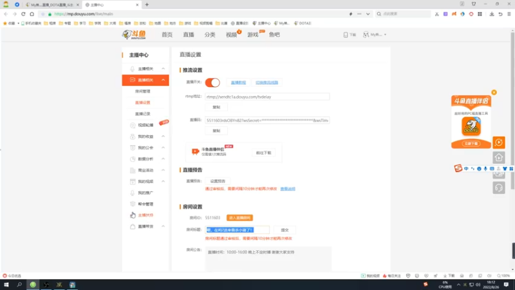Expand the 我的收益 sidebar section
The width and height of the screenshot is (515, 290).
pos(164,136)
